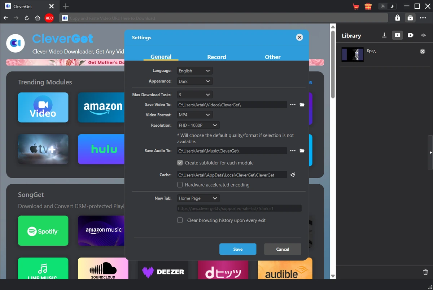Click the CleverGet logo on the home page
Viewport: 433px width, 290px height.
pos(16,43)
